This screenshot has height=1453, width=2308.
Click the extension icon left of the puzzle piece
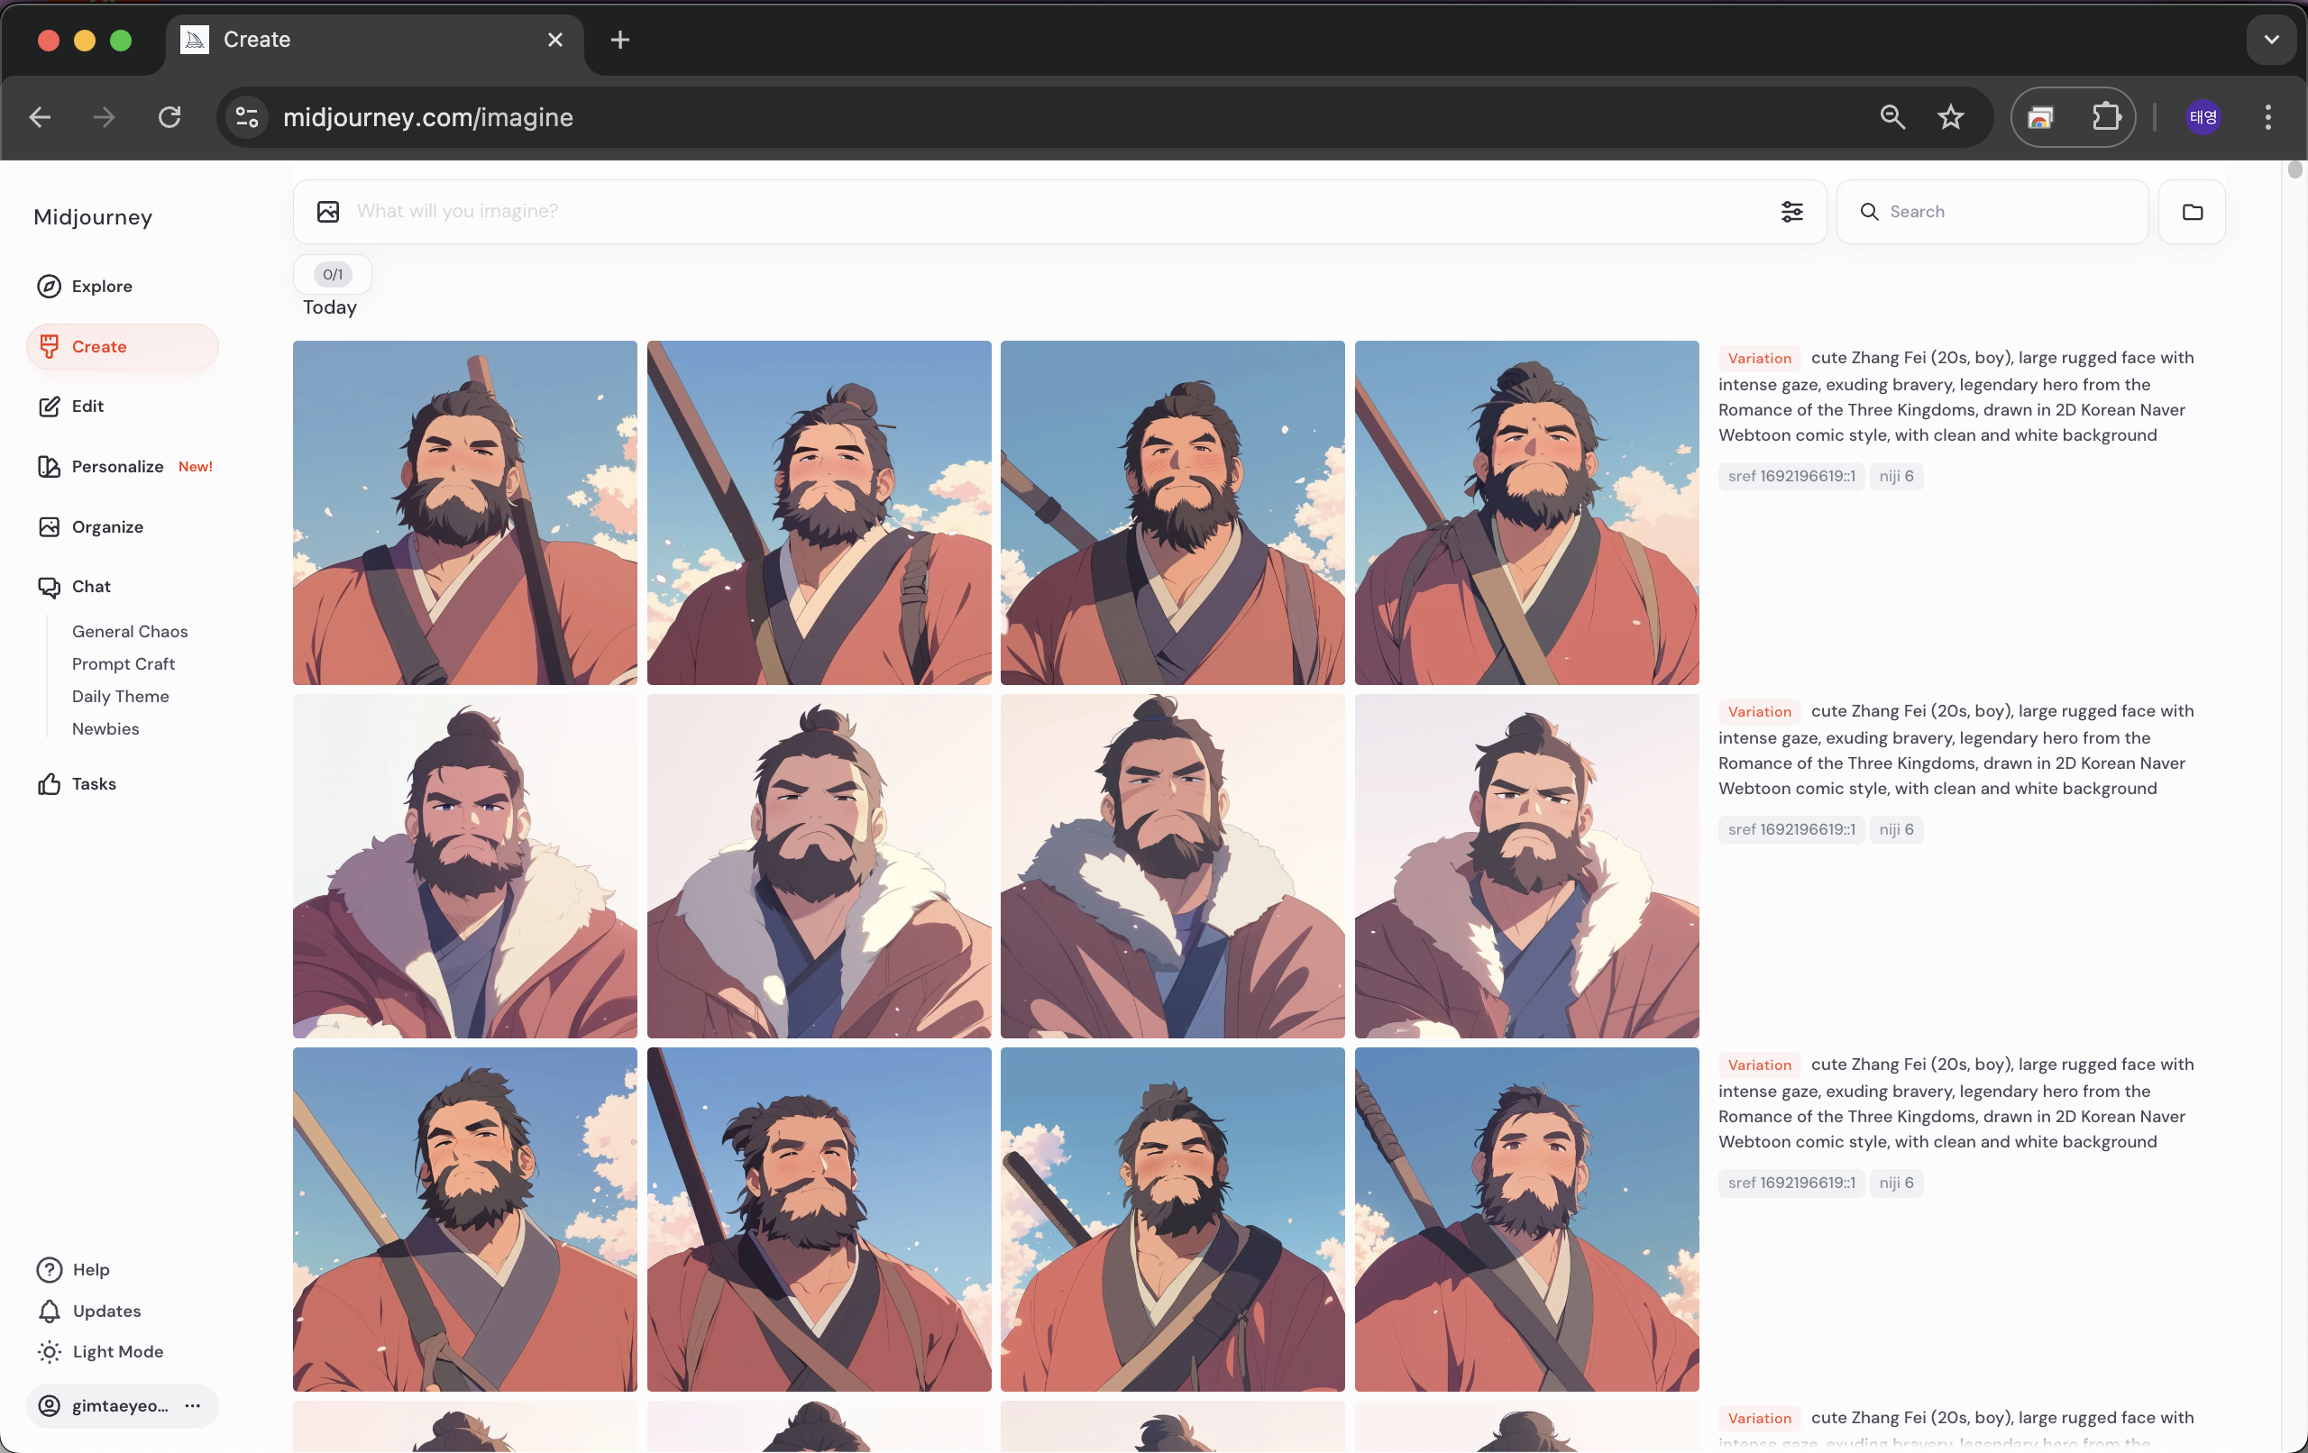pyautogui.click(x=2041, y=118)
